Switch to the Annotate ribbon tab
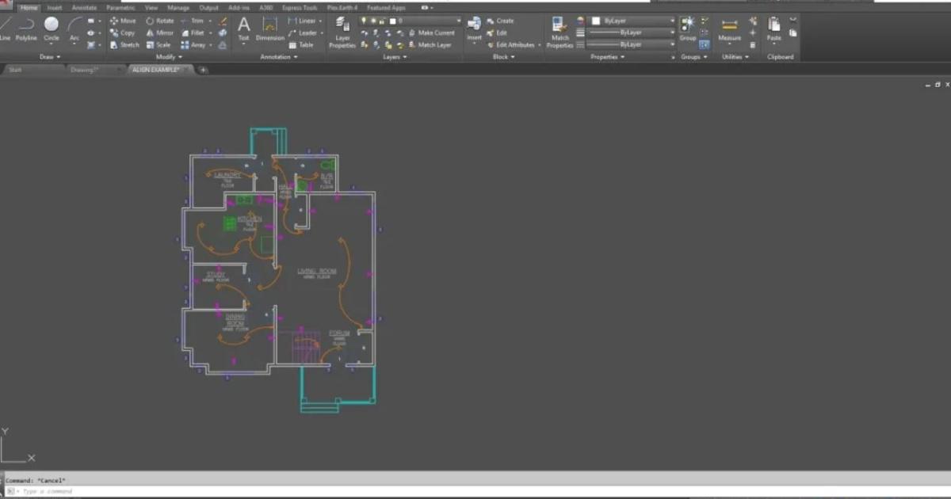951x499 pixels. point(84,7)
